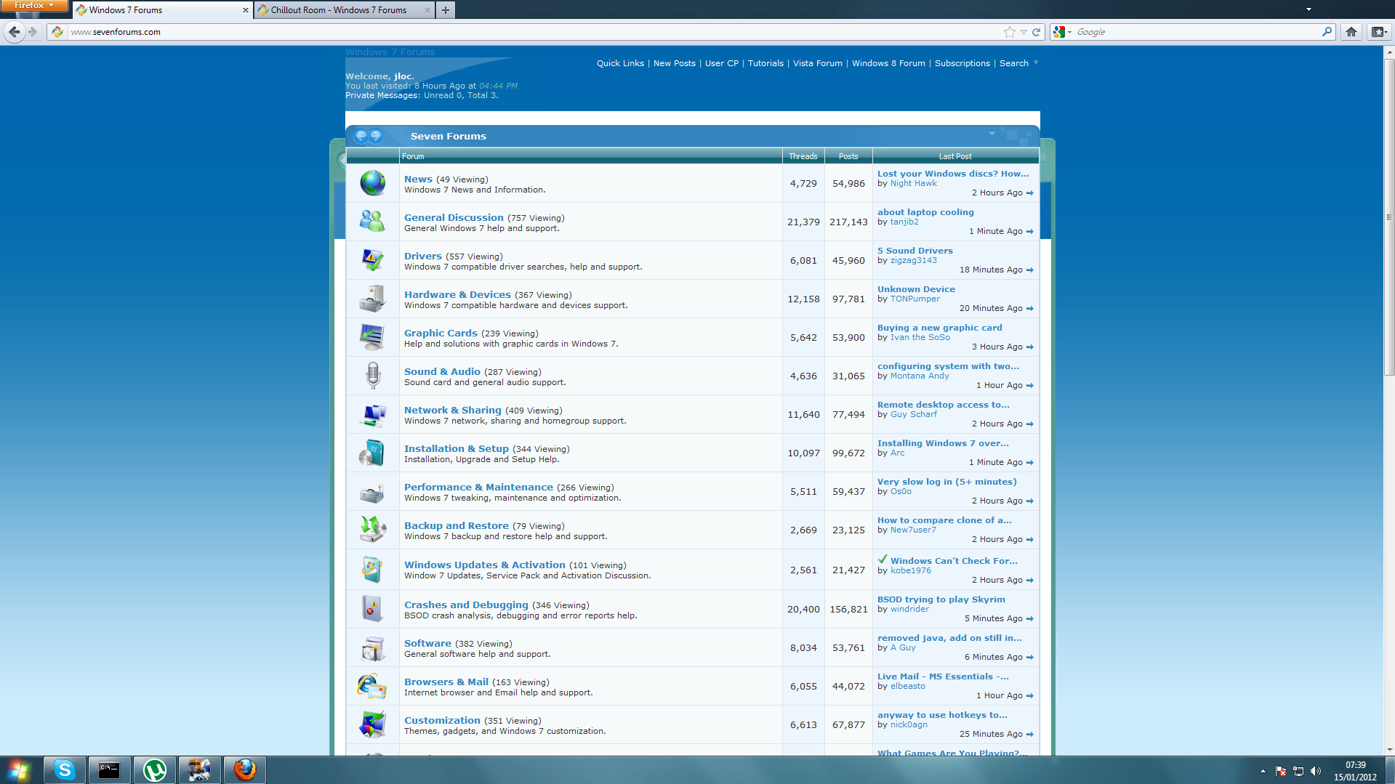Click the Firefox home button
Image resolution: width=1395 pixels, height=784 pixels.
click(1351, 32)
